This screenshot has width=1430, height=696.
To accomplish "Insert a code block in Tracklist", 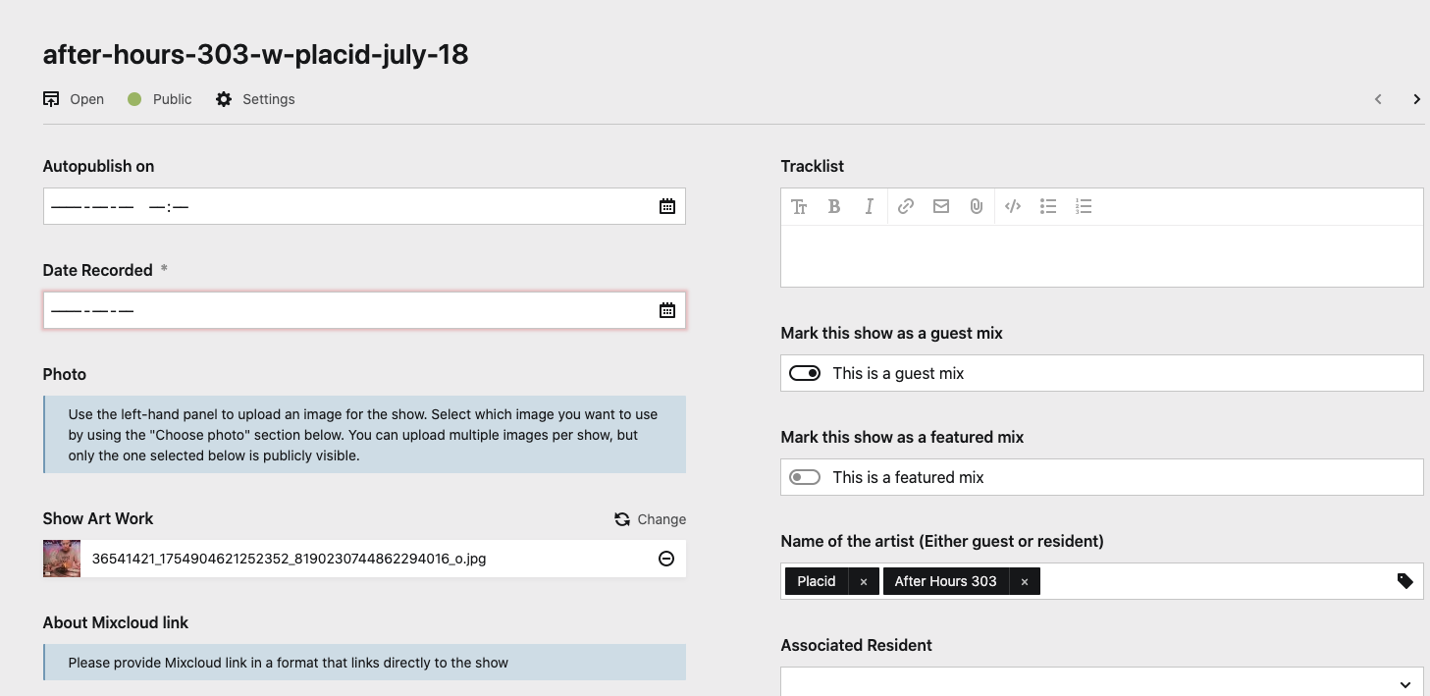I will click(1013, 206).
